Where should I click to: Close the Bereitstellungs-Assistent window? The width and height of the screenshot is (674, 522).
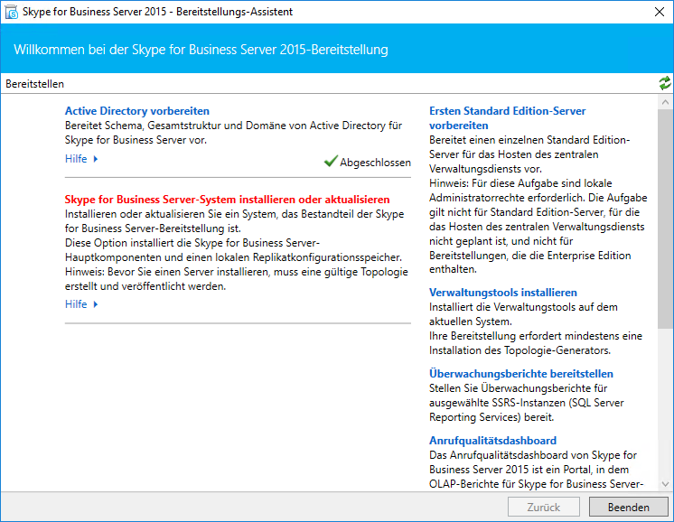[657, 13]
